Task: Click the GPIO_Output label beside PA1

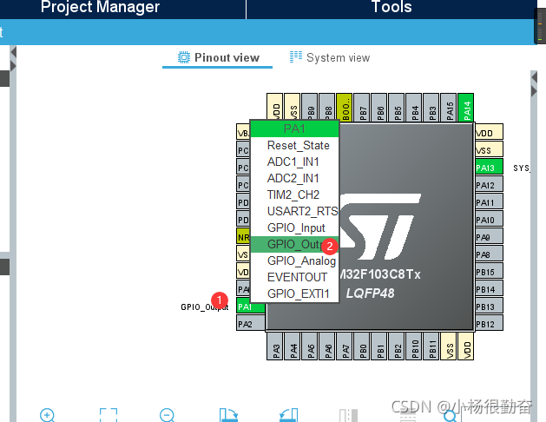Action: pos(204,307)
